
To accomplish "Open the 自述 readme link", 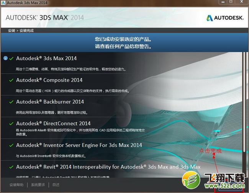I will [56, 185].
